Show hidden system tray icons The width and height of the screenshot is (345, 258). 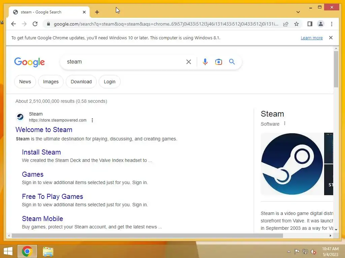289,252
